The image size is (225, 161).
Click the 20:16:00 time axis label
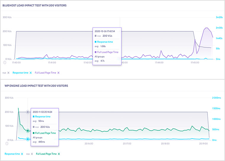click(x=89, y=143)
